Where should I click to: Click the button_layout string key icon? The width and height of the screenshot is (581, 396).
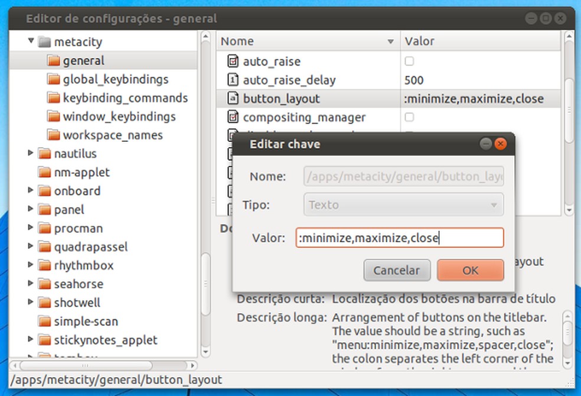[x=233, y=98]
